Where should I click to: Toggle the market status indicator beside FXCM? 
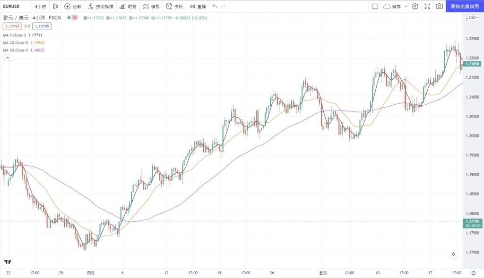69,17
